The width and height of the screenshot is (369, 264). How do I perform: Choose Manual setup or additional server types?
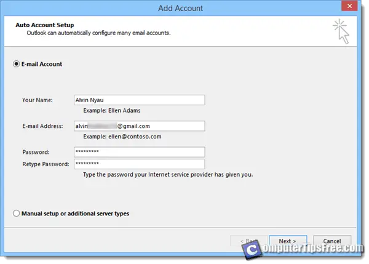[x=16, y=214]
